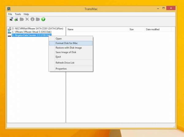Open the Tools menu
This screenshot has width=184, height=137.
point(18,14)
